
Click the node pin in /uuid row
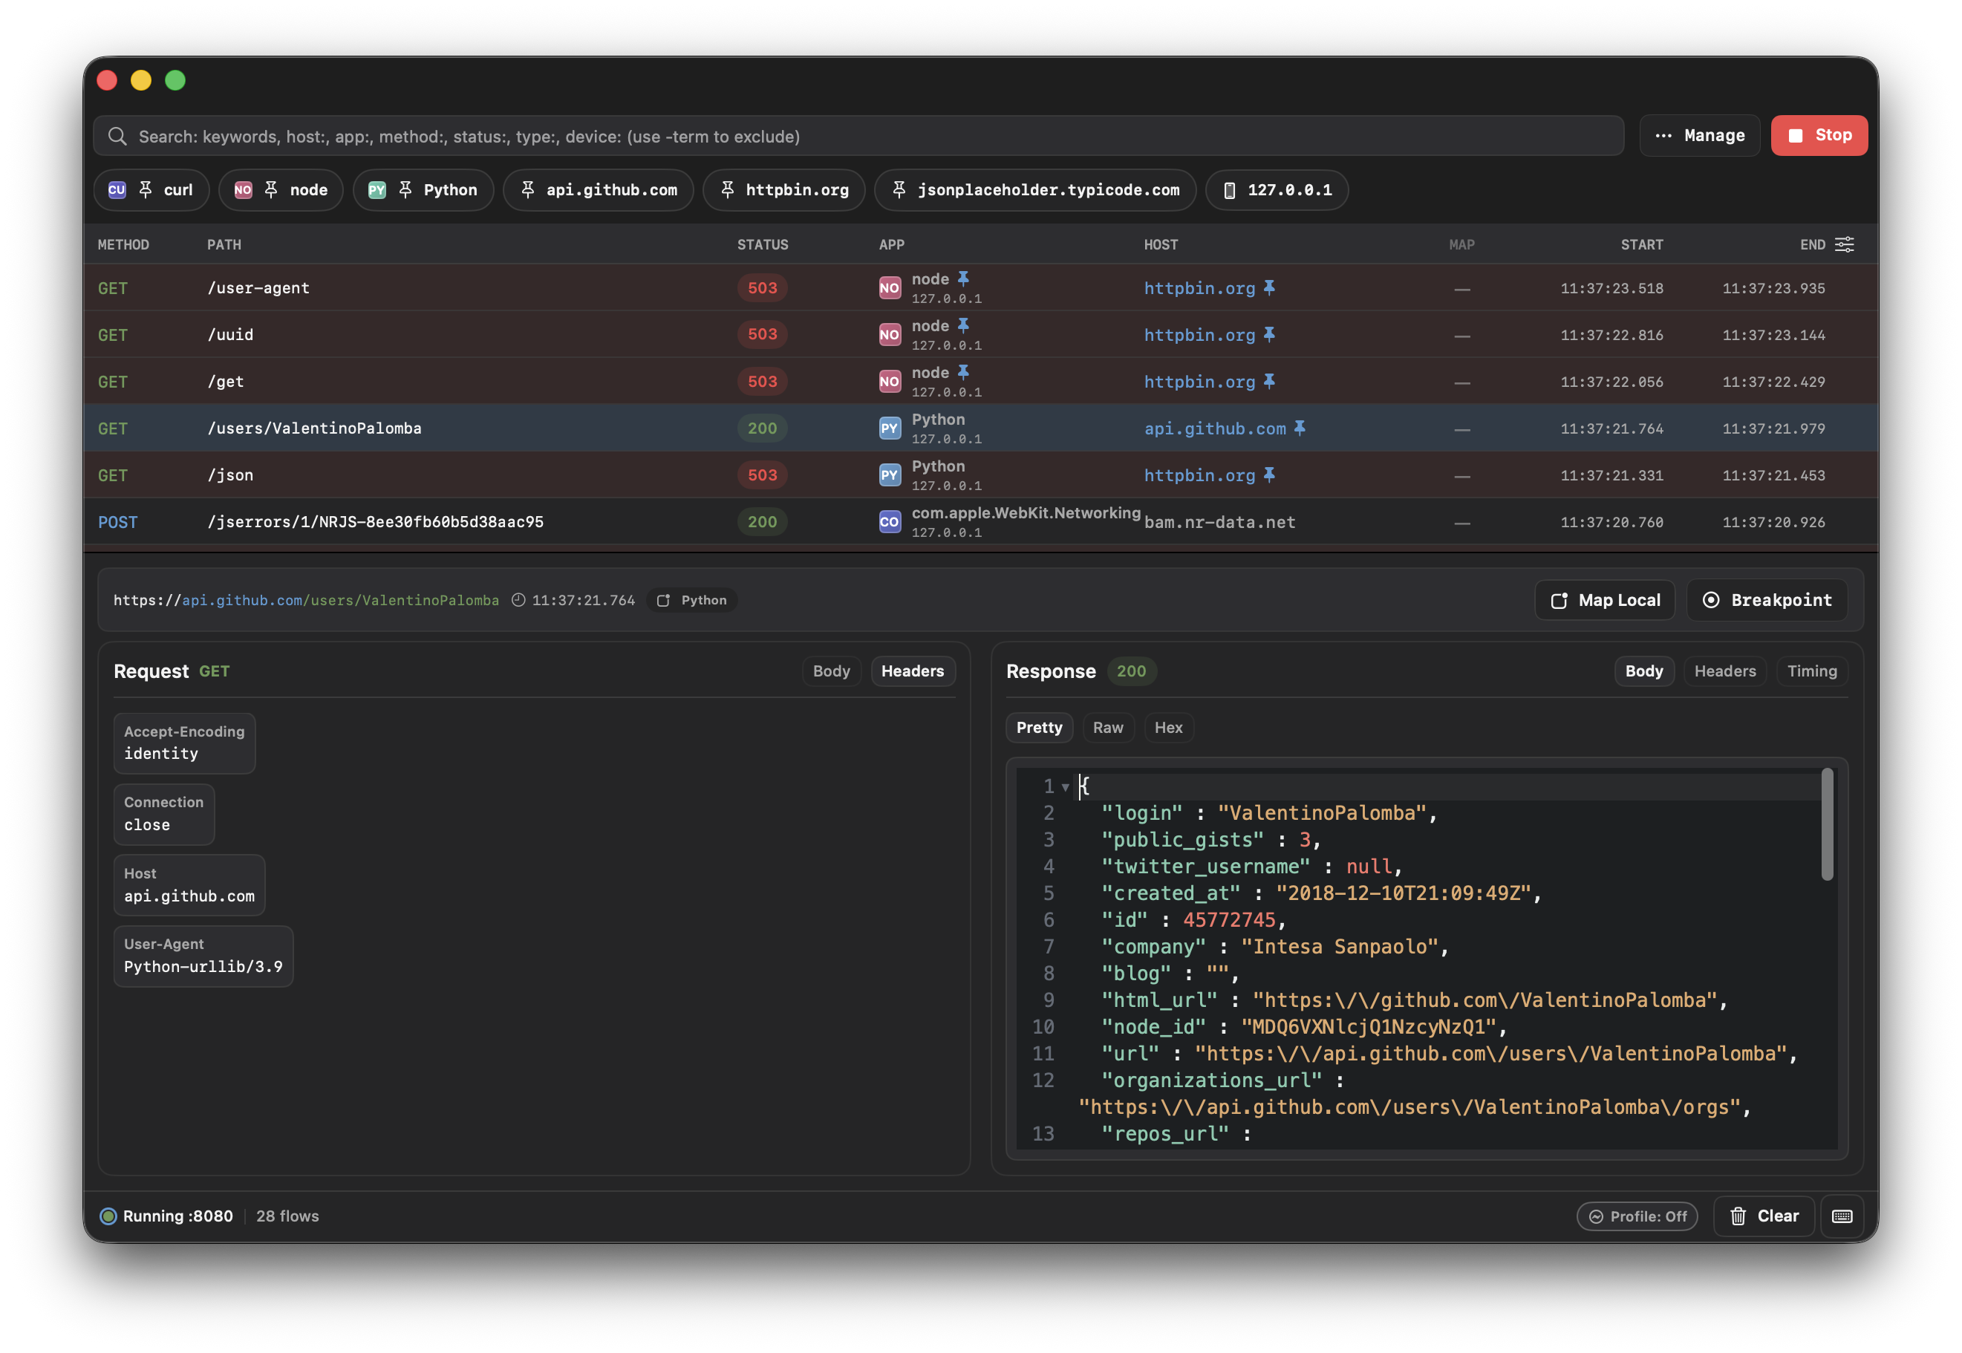pos(964,325)
